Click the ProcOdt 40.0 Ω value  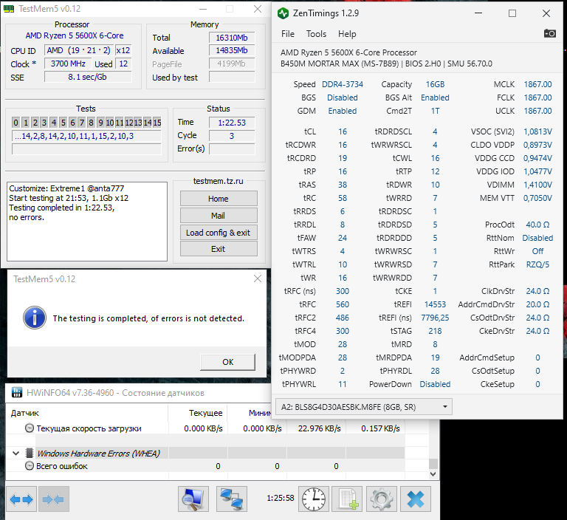tap(537, 225)
